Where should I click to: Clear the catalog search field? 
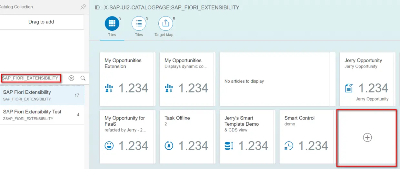[71, 78]
